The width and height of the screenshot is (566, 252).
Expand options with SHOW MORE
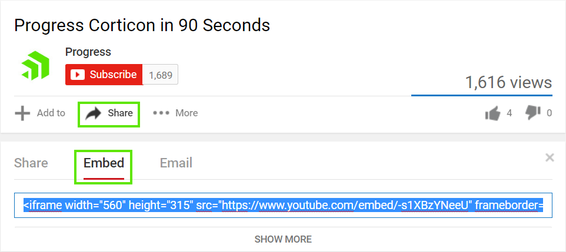283,239
